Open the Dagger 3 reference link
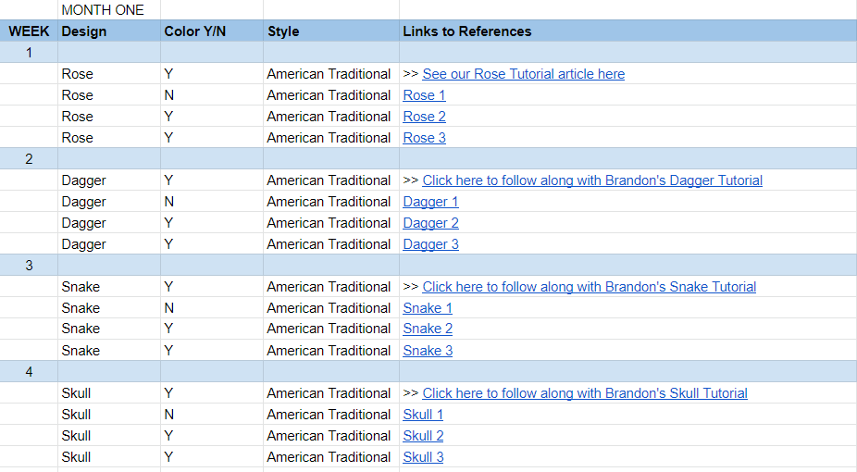Screen dimensions: 857x472 coord(430,244)
